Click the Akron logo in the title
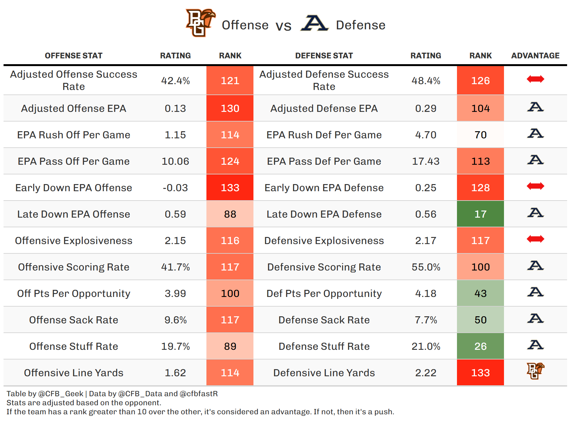Screen dimensions: 570x423 (314, 23)
